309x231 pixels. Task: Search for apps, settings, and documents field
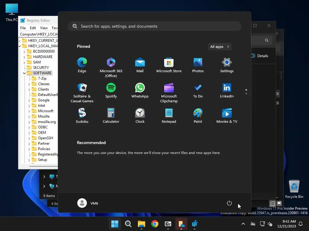(x=154, y=26)
